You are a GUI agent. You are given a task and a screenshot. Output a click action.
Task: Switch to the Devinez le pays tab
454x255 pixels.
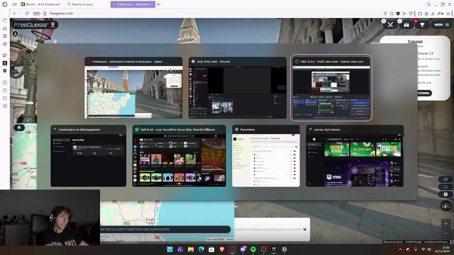coord(80,4)
